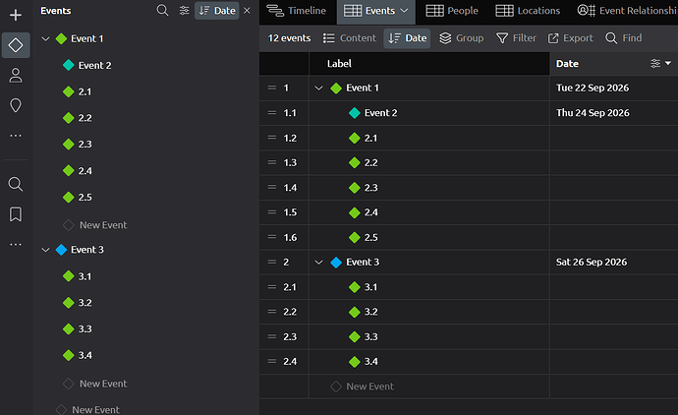Click the Export button
Viewport: 678px width, 415px height.
pyautogui.click(x=570, y=38)
